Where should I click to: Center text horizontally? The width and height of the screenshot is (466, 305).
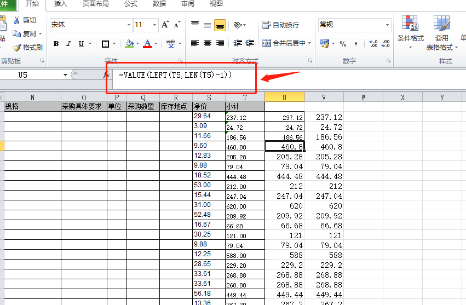point(208,43)
